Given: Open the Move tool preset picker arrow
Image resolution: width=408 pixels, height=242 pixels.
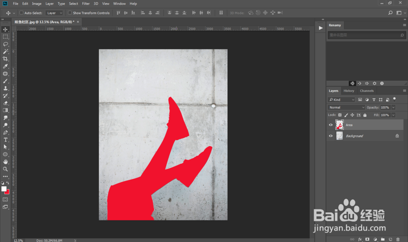Looking at the screenshot, I should (x=14, y=13).
